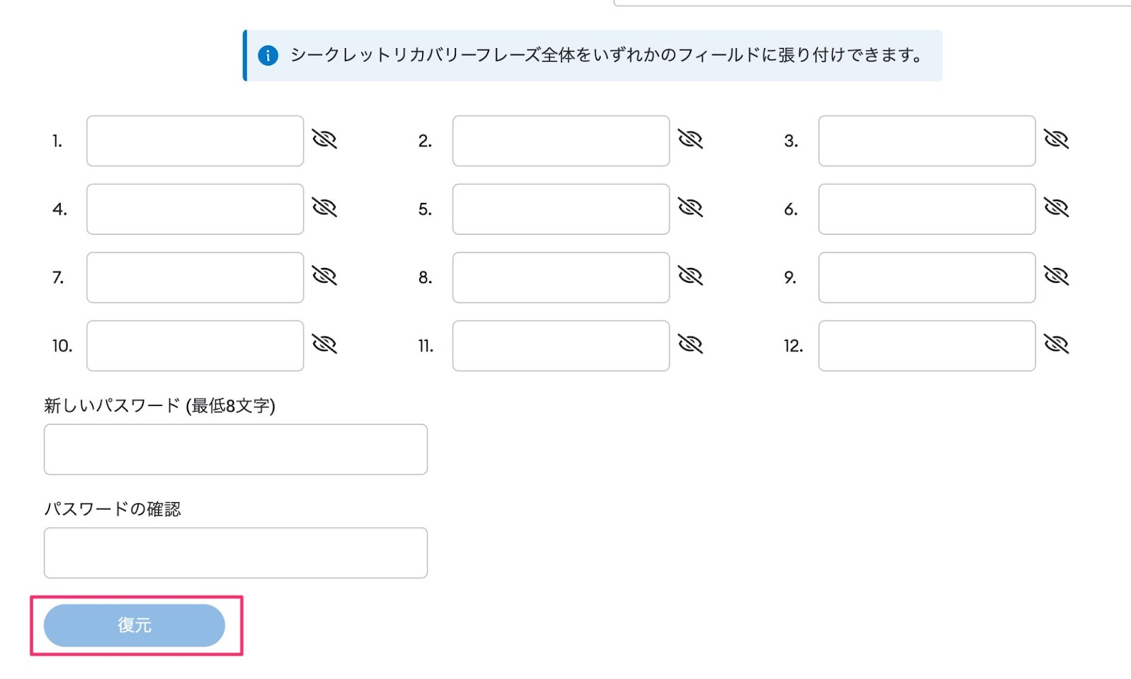The height and width of the screenshot is (679, 1131).
Task: Reveal word 11 using the eye icon
Action: [x=691, y=344]
